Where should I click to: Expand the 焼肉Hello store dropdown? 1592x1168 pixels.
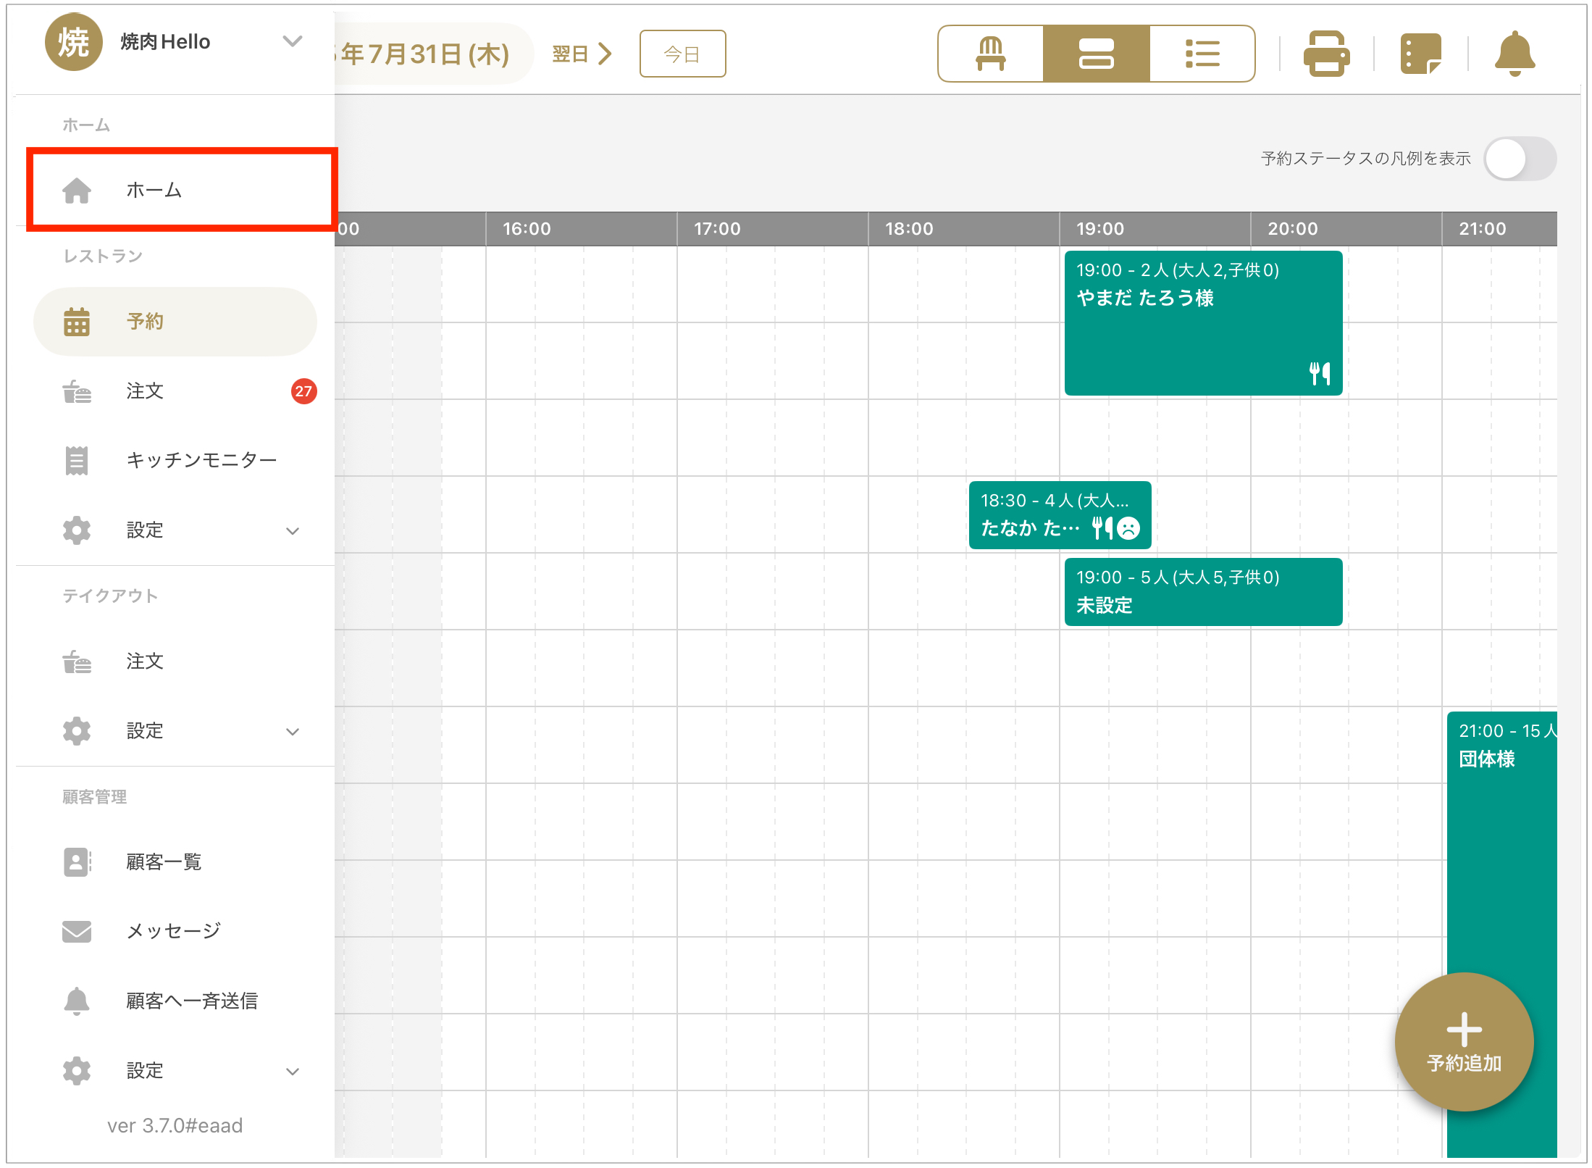coord(292,42)
